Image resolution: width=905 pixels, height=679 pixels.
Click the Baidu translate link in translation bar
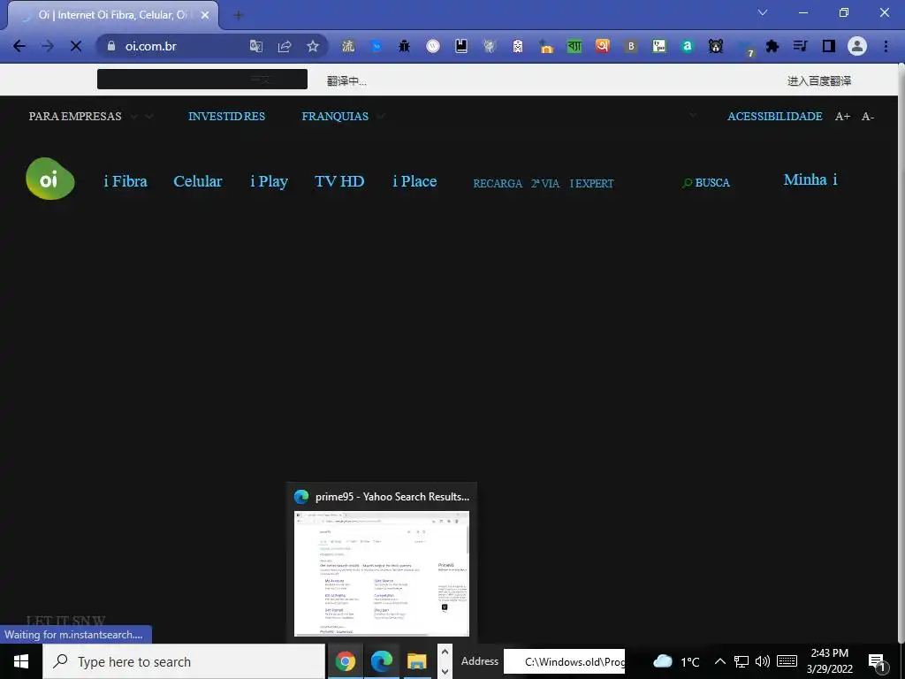coord(819,80)
